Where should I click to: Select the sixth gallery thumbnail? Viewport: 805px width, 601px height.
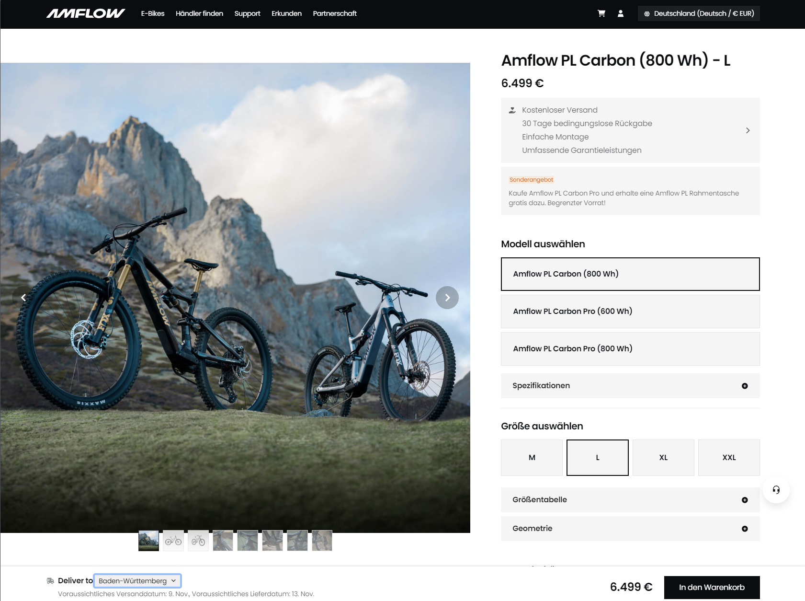(272, 541)
